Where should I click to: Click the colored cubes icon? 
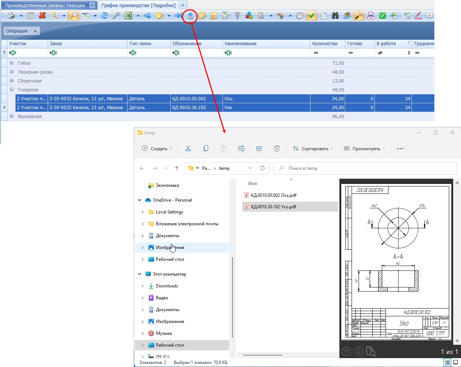[x=250, y=16]
